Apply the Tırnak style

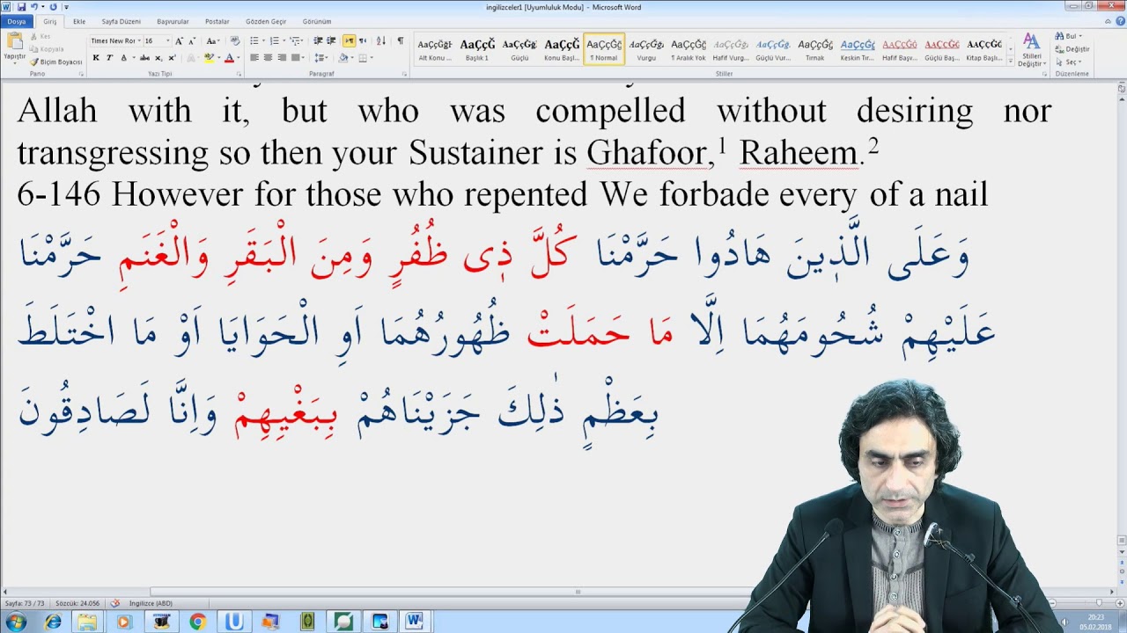point(815,49)
